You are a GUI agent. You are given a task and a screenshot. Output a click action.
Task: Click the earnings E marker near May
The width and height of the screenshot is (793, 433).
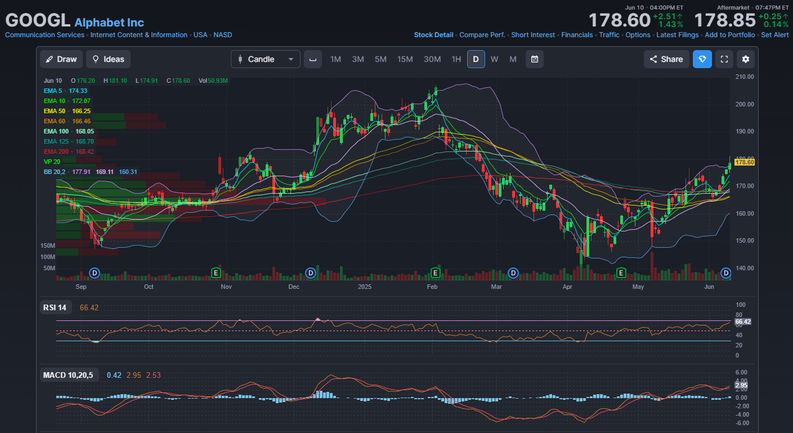(621, 273)
